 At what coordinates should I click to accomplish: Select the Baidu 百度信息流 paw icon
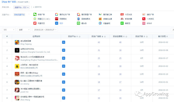(79, 19)
